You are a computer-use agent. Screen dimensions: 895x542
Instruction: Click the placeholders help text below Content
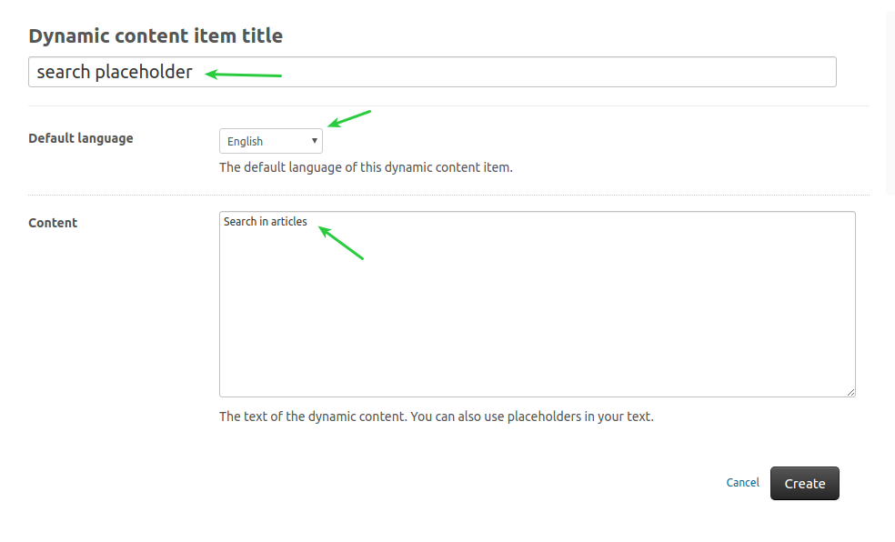coord(437,417)
